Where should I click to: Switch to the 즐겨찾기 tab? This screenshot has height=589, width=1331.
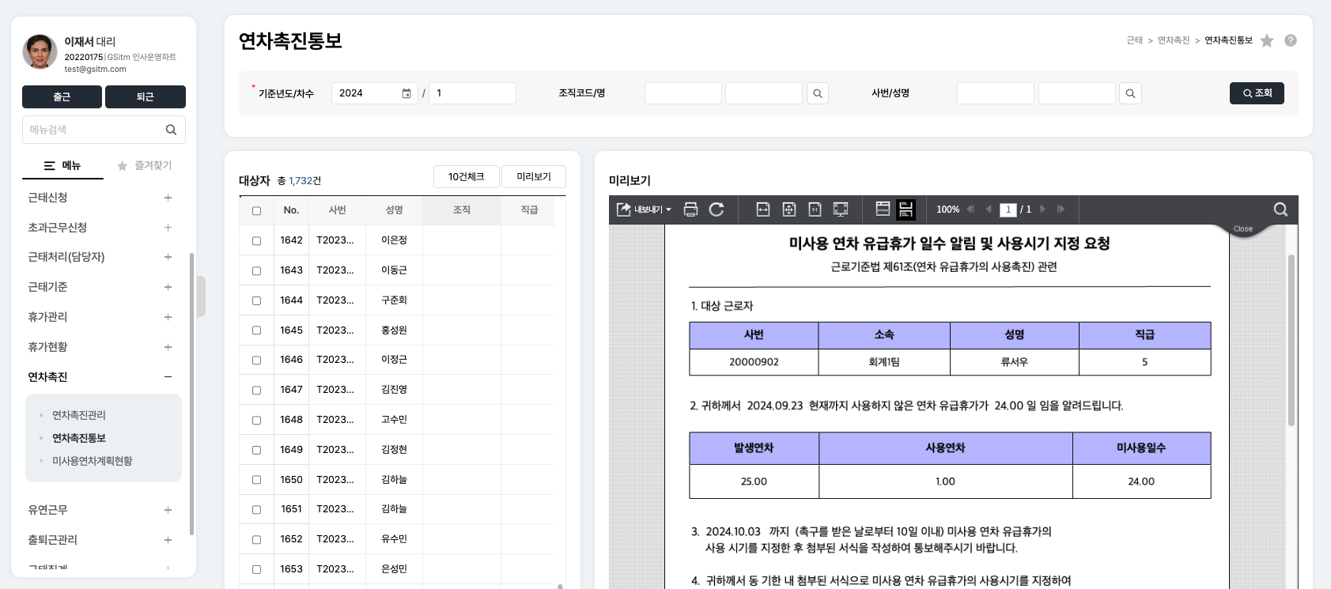(x=145, y=166)
